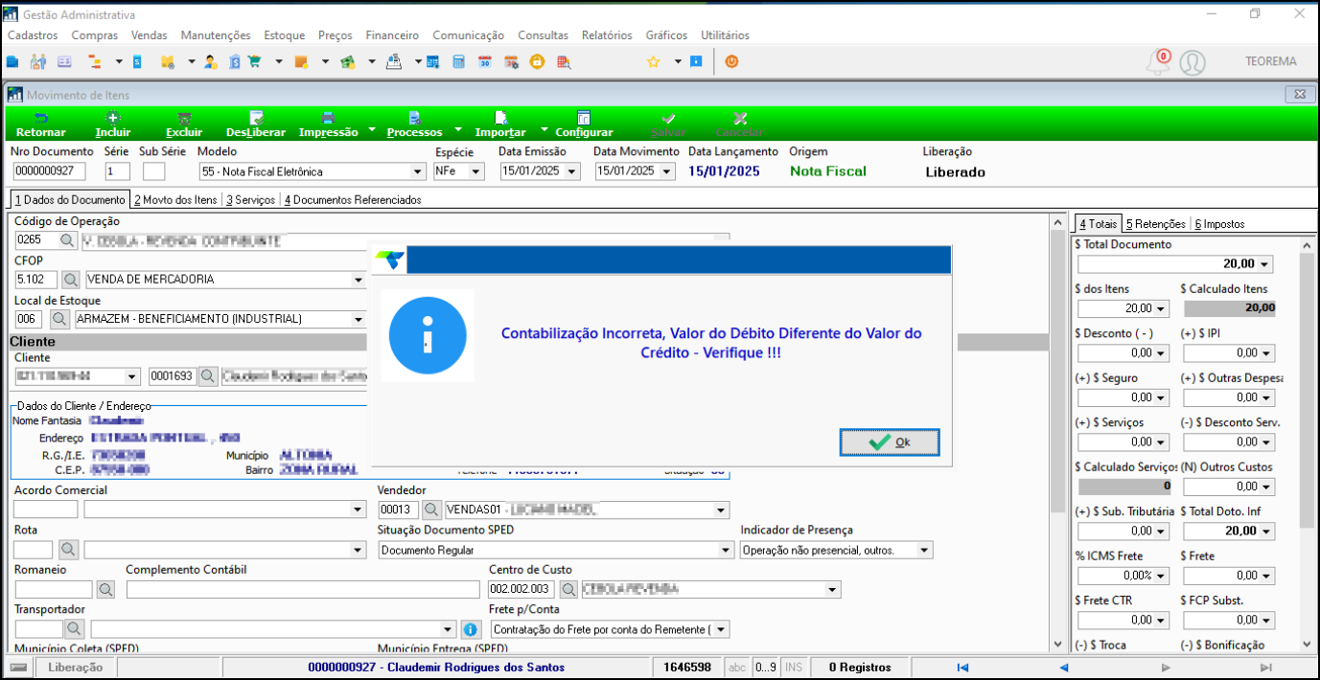Open the 4 Documentos Referenciados tab

click(x=352, y=200)
